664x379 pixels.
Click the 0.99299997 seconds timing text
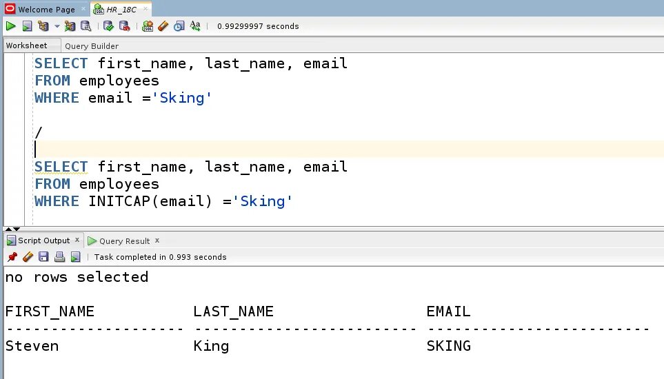258,26
